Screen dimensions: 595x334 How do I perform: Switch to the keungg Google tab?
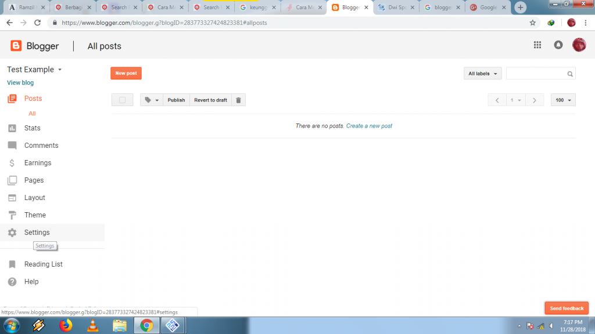(x=258, y=7)
